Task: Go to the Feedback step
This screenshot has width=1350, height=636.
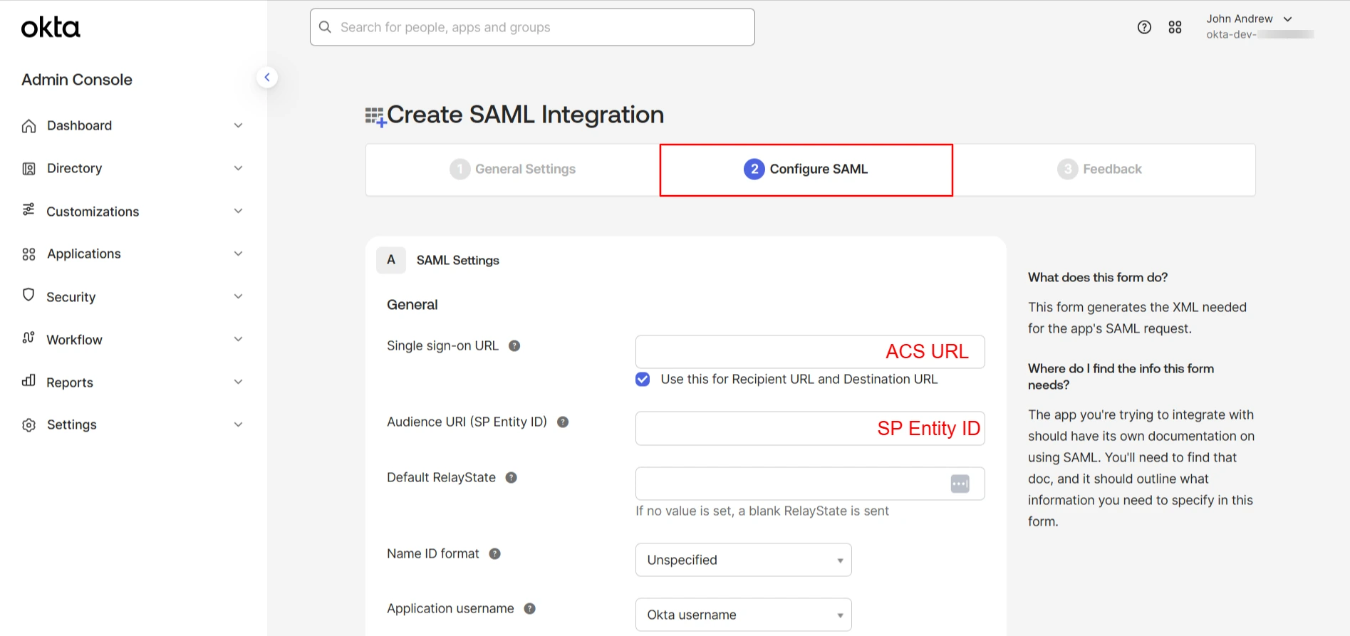Action: tap(1100, 170)
